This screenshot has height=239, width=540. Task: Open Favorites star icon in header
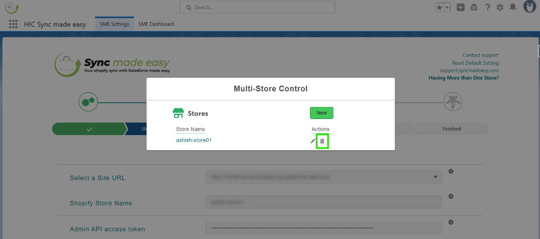(440, 8)
